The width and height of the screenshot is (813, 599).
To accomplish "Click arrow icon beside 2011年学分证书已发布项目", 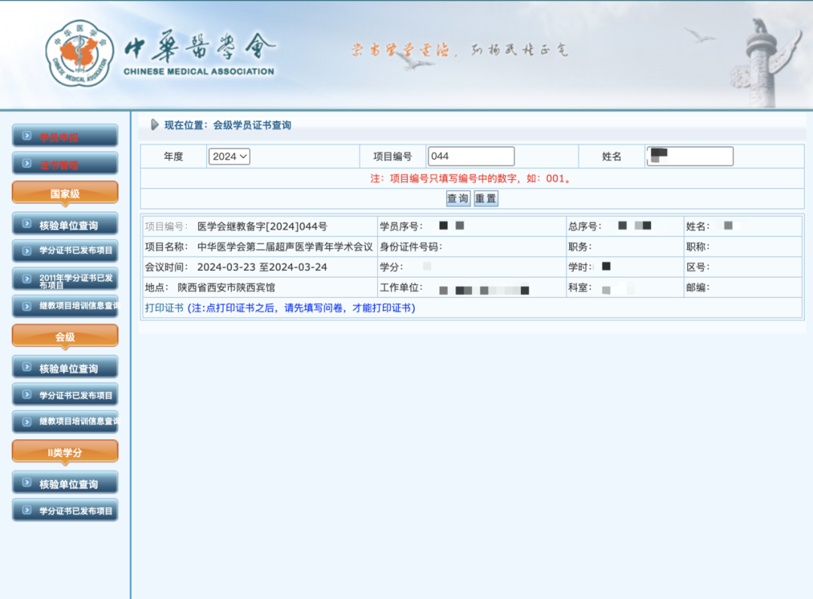I will (27, 278).
